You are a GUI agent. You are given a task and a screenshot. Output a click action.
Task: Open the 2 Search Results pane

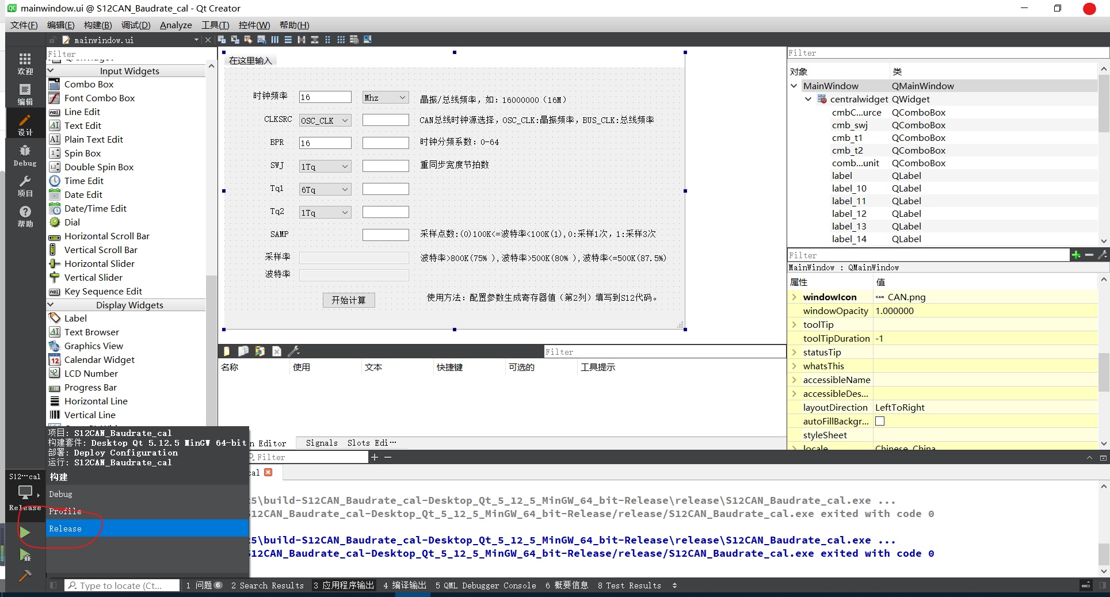click(x=268, y=585)
